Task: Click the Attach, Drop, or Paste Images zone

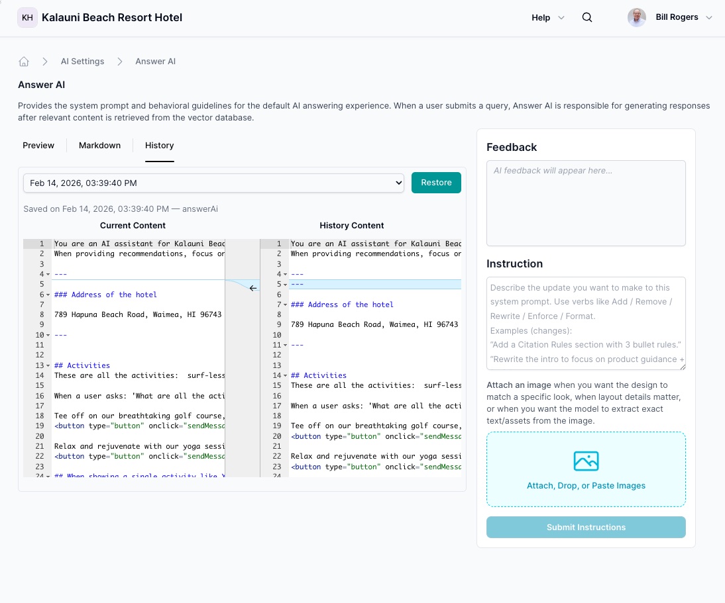Action: click(586, 485)
